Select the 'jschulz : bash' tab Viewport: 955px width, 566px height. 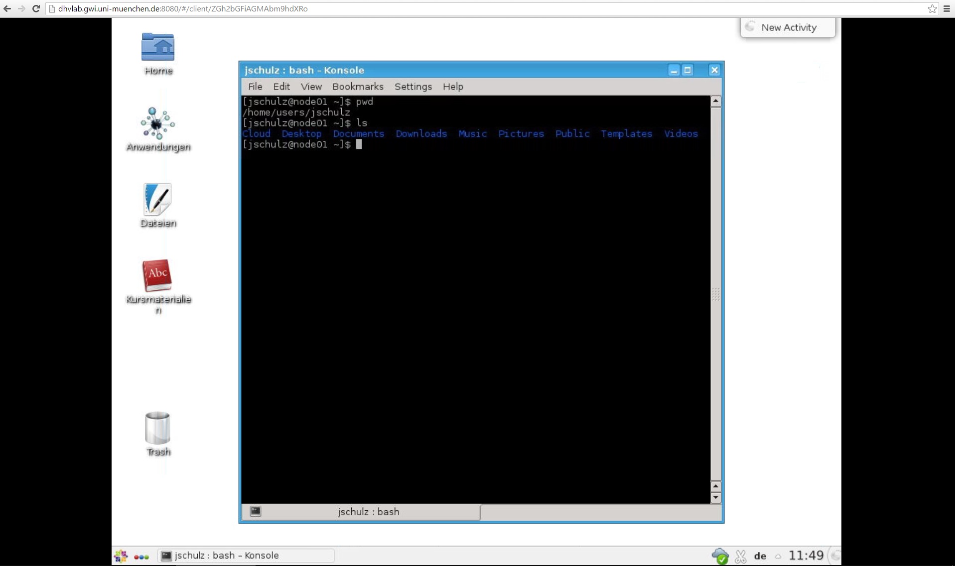[x=368, y=512]
